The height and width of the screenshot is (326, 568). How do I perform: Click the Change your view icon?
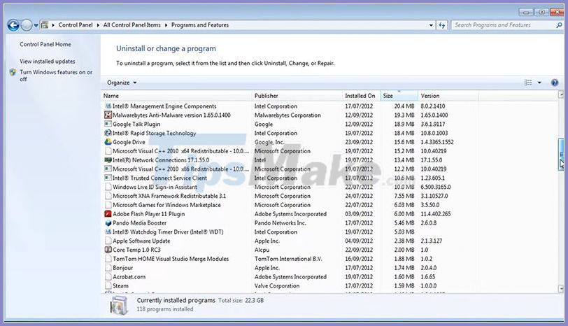coord(528,83)
